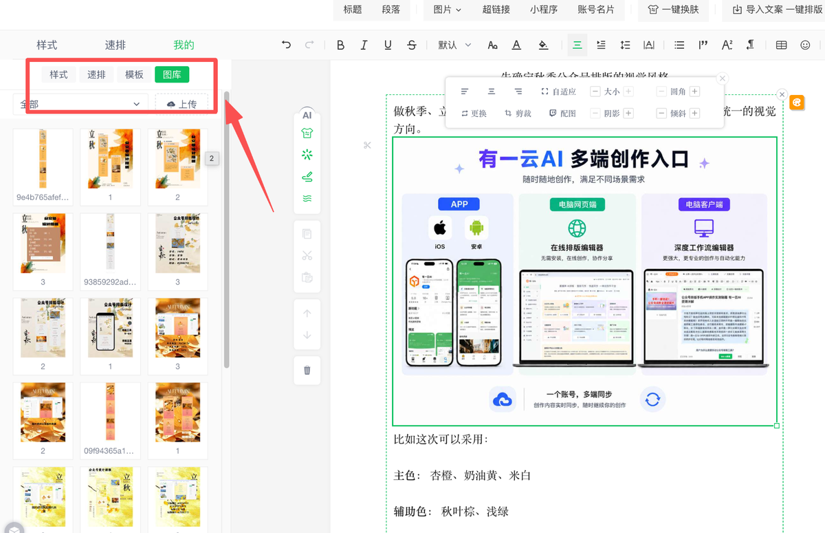This screenshot has width=825, height=533.
Task: Toggle strikethrough formatting
Action: click(x=412, y=45)
